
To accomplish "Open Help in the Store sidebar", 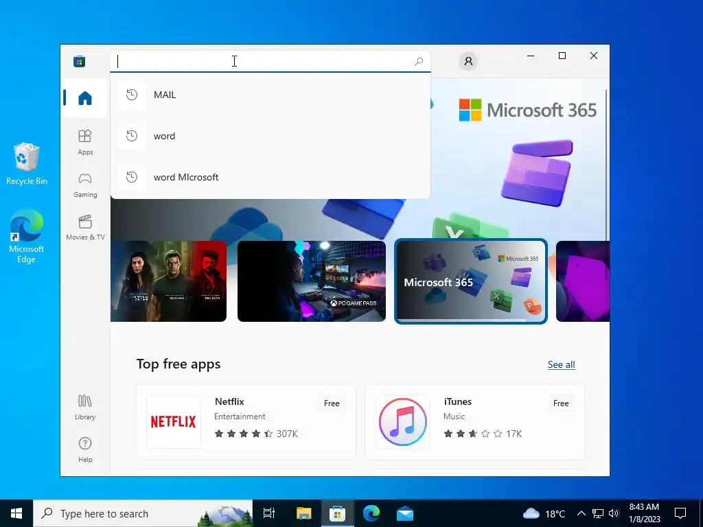I will point(85,449).
